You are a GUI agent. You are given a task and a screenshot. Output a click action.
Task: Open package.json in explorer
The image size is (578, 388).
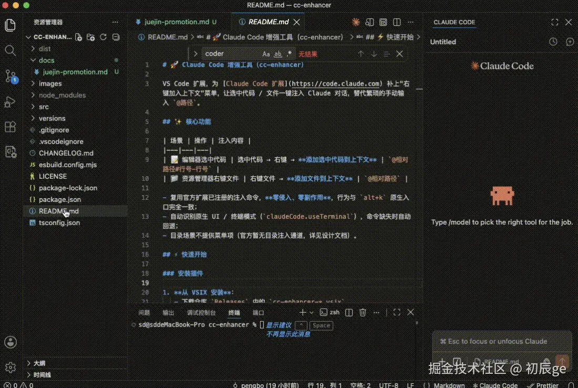tap(60, 200)
